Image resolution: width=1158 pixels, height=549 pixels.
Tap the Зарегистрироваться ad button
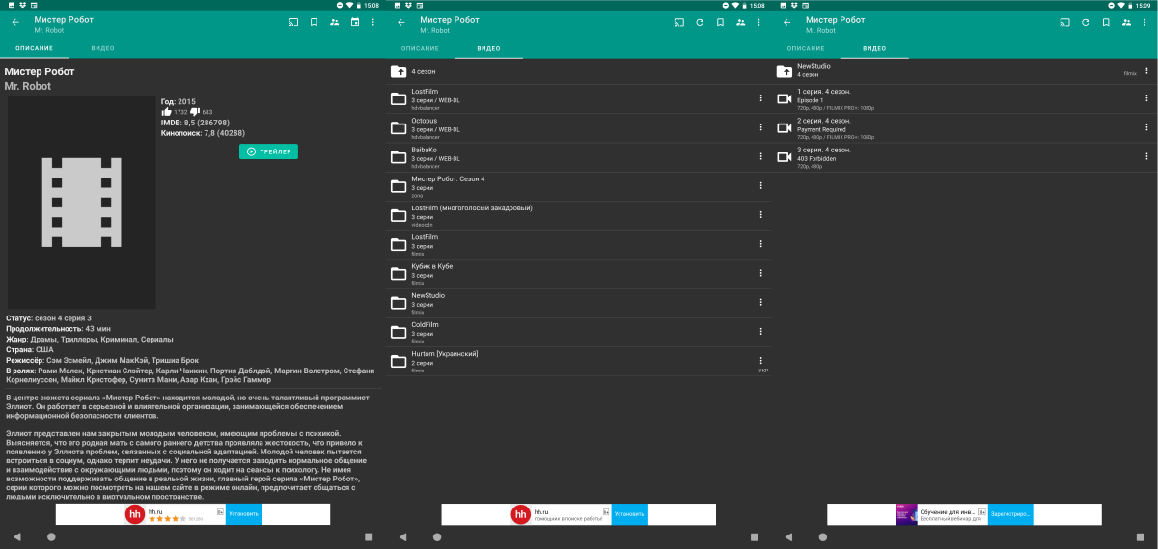[1009, 514]
